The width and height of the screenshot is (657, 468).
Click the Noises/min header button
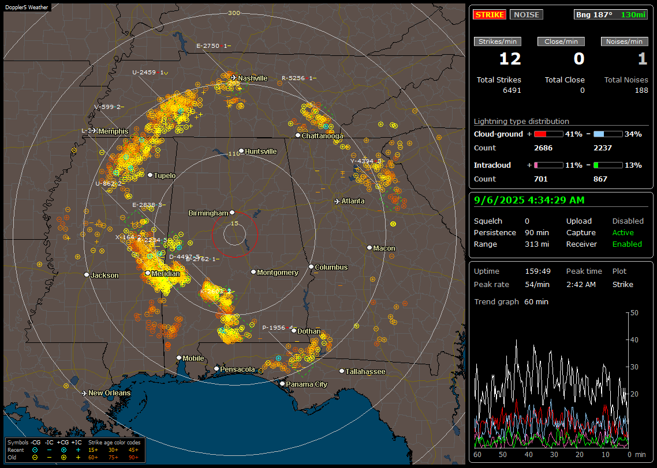(x=624, y=41)
